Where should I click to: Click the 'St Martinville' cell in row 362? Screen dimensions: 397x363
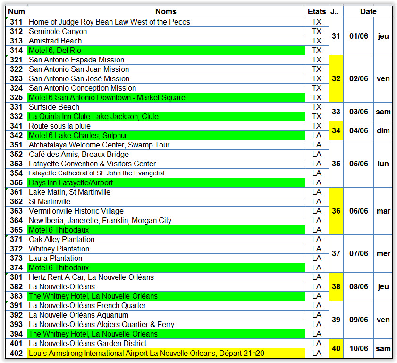coord(166,201)
